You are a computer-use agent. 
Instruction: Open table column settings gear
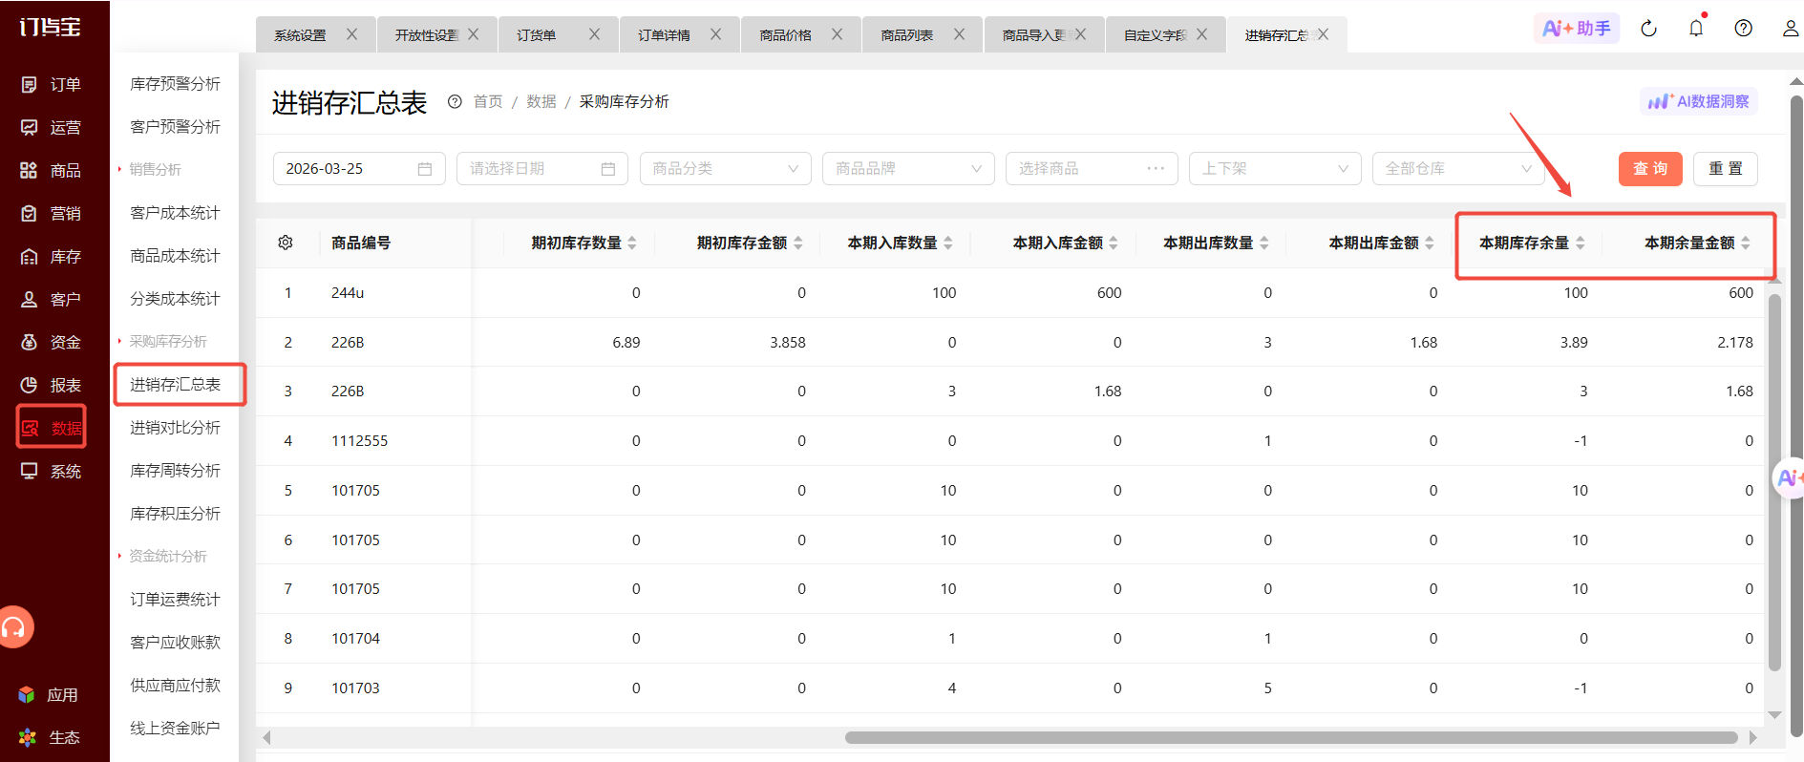(x=286, y=243)
